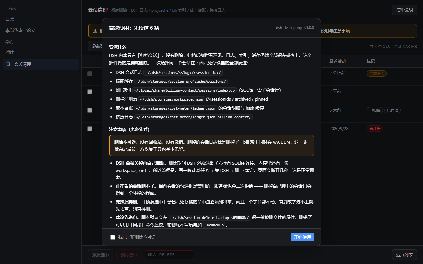Screen dimensions: 423x264
Task: Click the trash icon beside 会话清理
Action: [8, 64]
